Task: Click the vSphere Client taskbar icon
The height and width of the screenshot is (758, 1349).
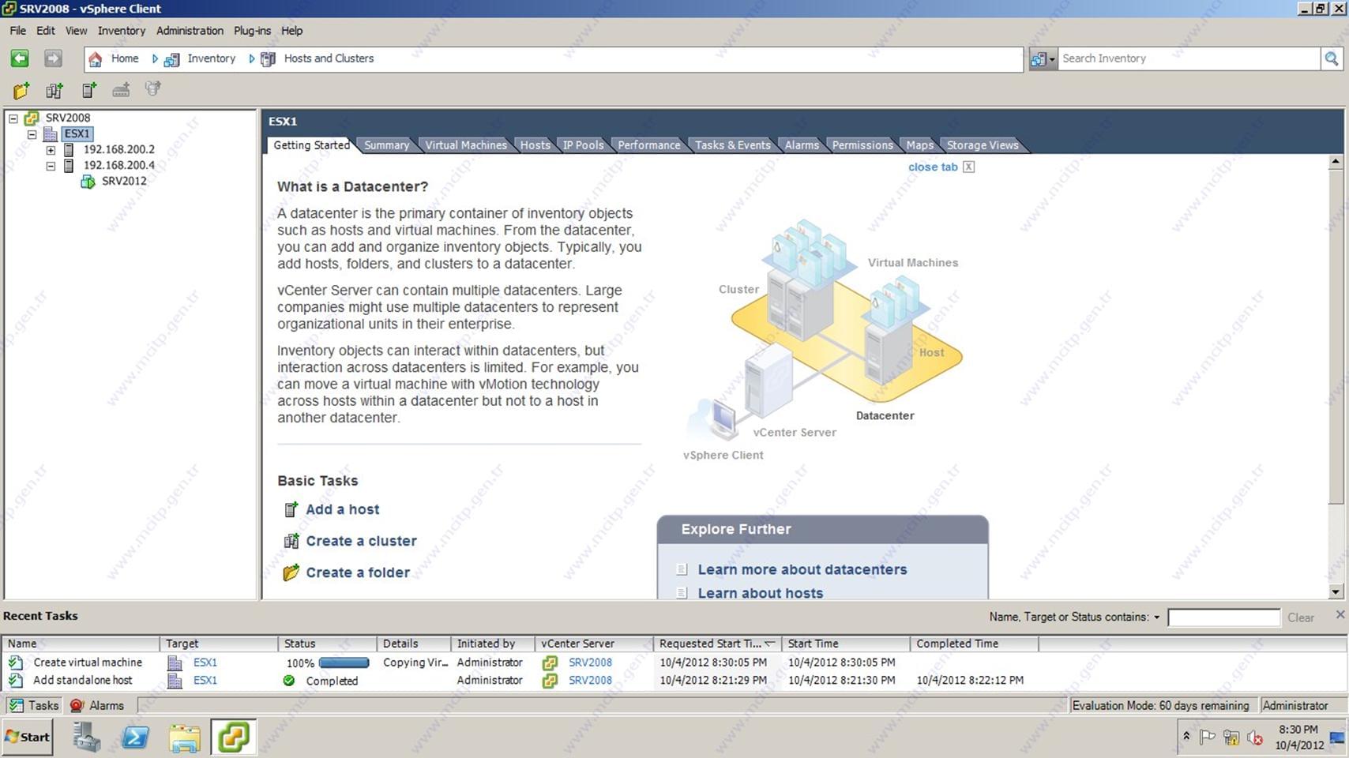Action: tap(233, 737)
